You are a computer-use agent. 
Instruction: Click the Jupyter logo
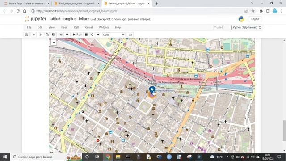[36, 19]
